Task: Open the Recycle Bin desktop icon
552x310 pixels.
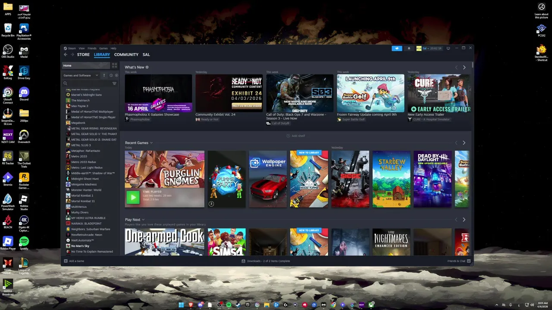Action: 8,30
